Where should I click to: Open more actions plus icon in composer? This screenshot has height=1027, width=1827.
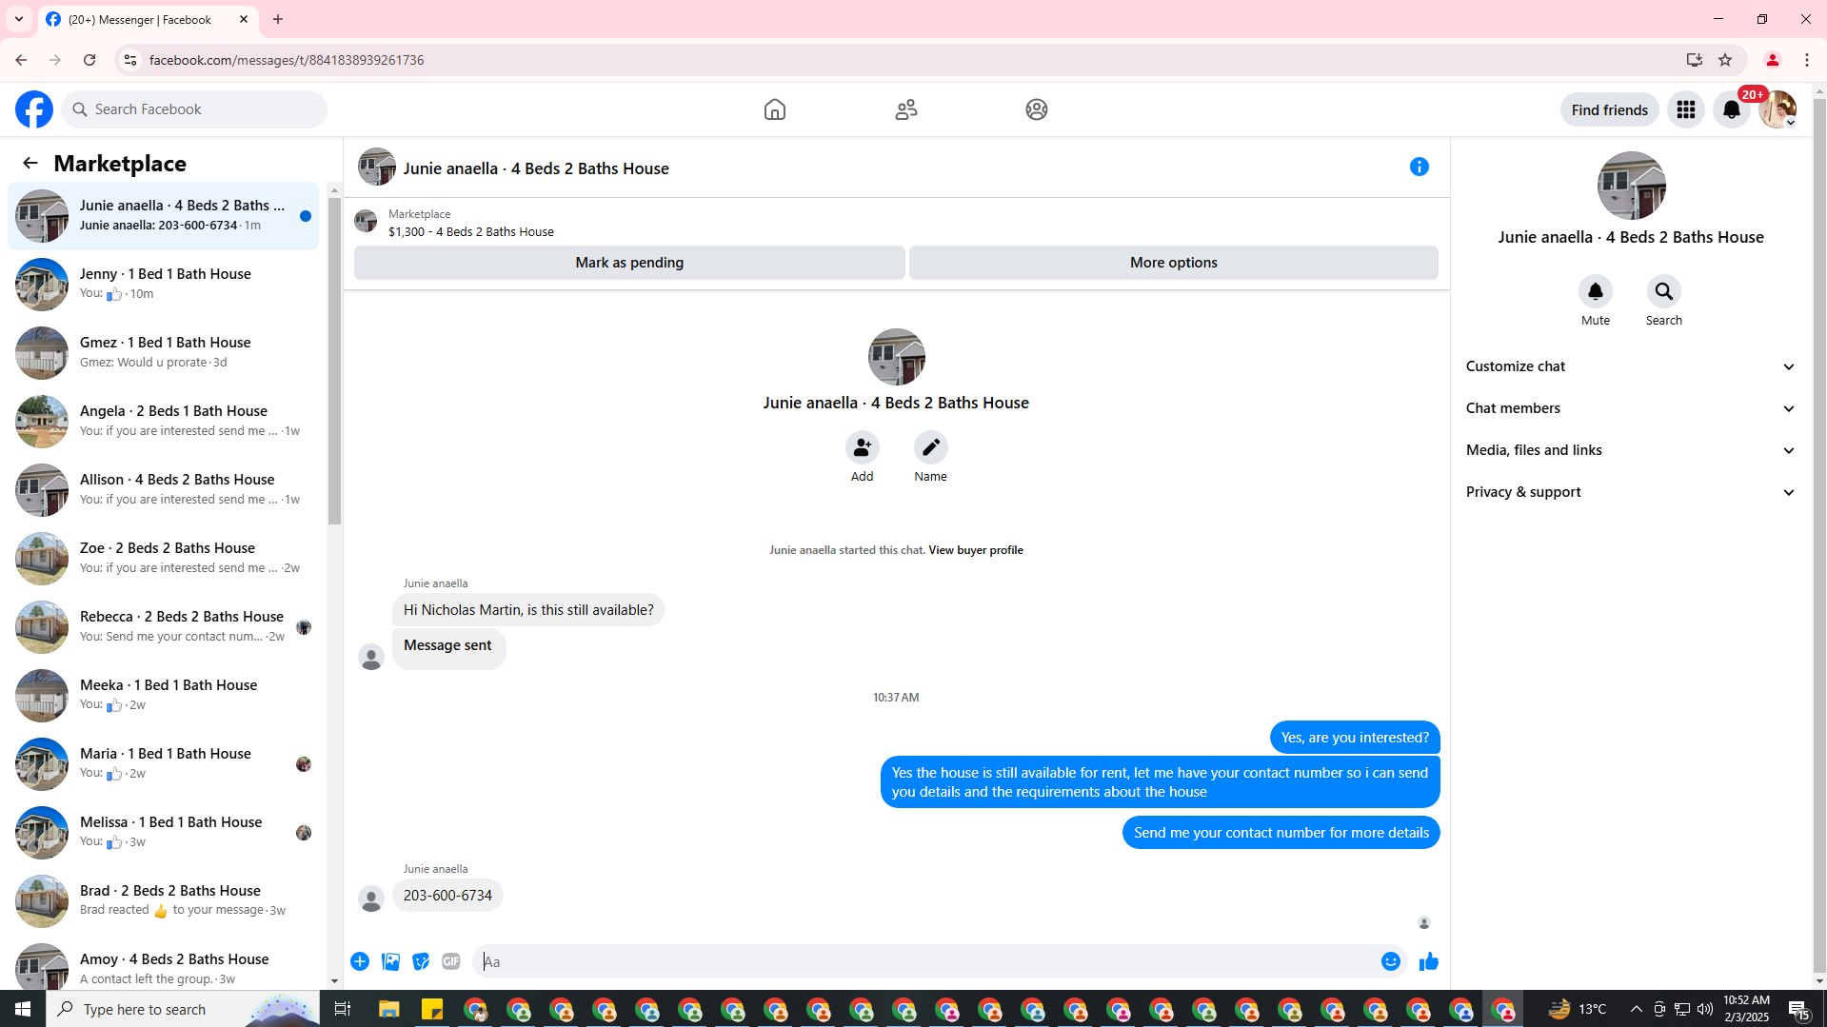click(360, 961)
